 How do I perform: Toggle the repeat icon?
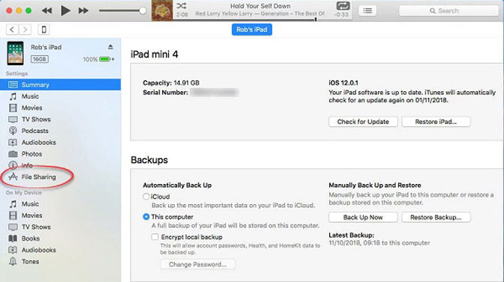click(343, 6)
